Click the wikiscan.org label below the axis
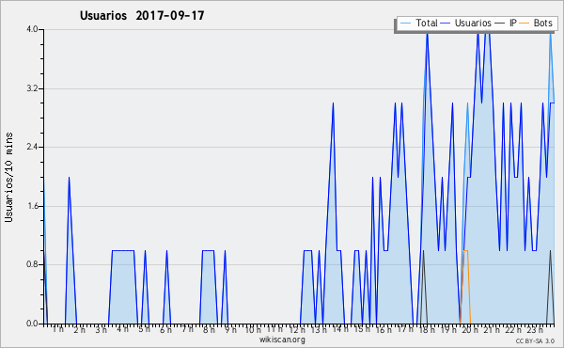 (282, 340)
